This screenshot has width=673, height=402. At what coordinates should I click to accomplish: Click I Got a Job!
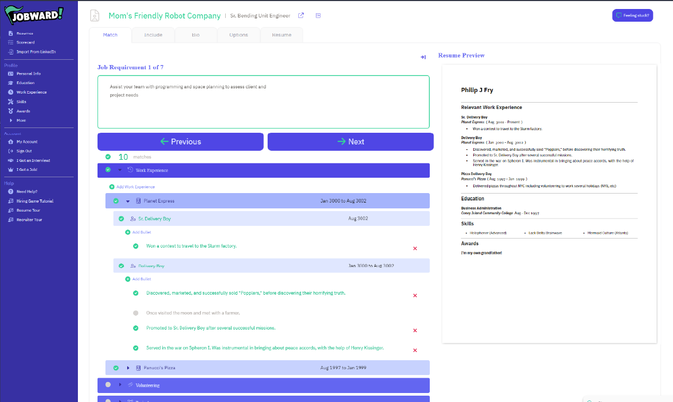pyautogui.click(x=27, y=170)
